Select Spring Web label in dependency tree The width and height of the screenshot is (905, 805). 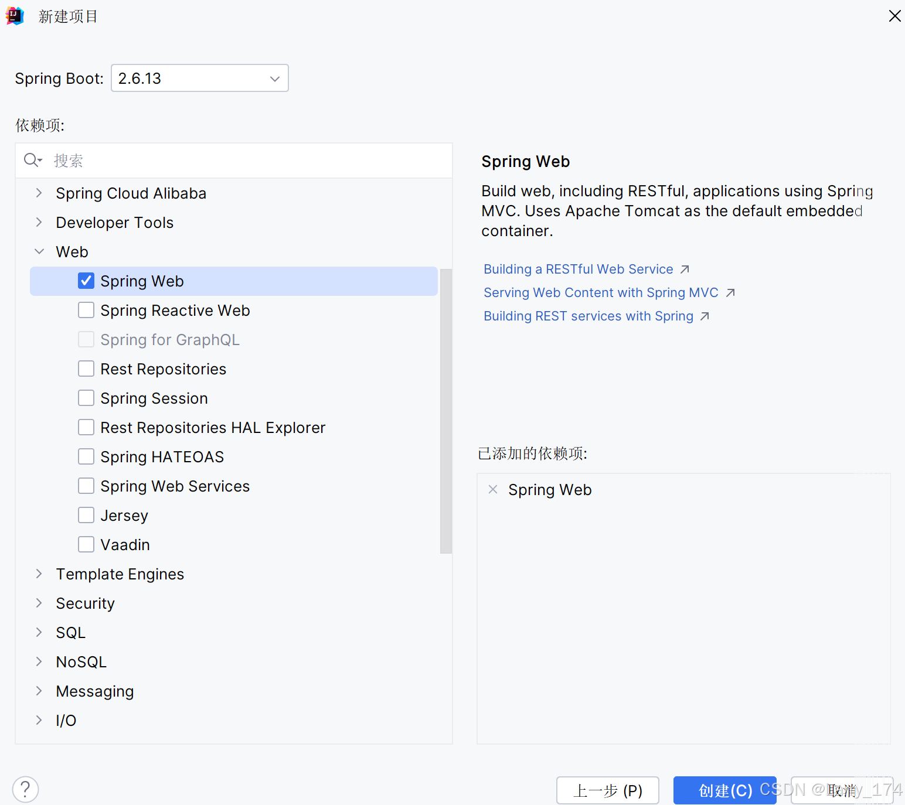pos(142,281)
